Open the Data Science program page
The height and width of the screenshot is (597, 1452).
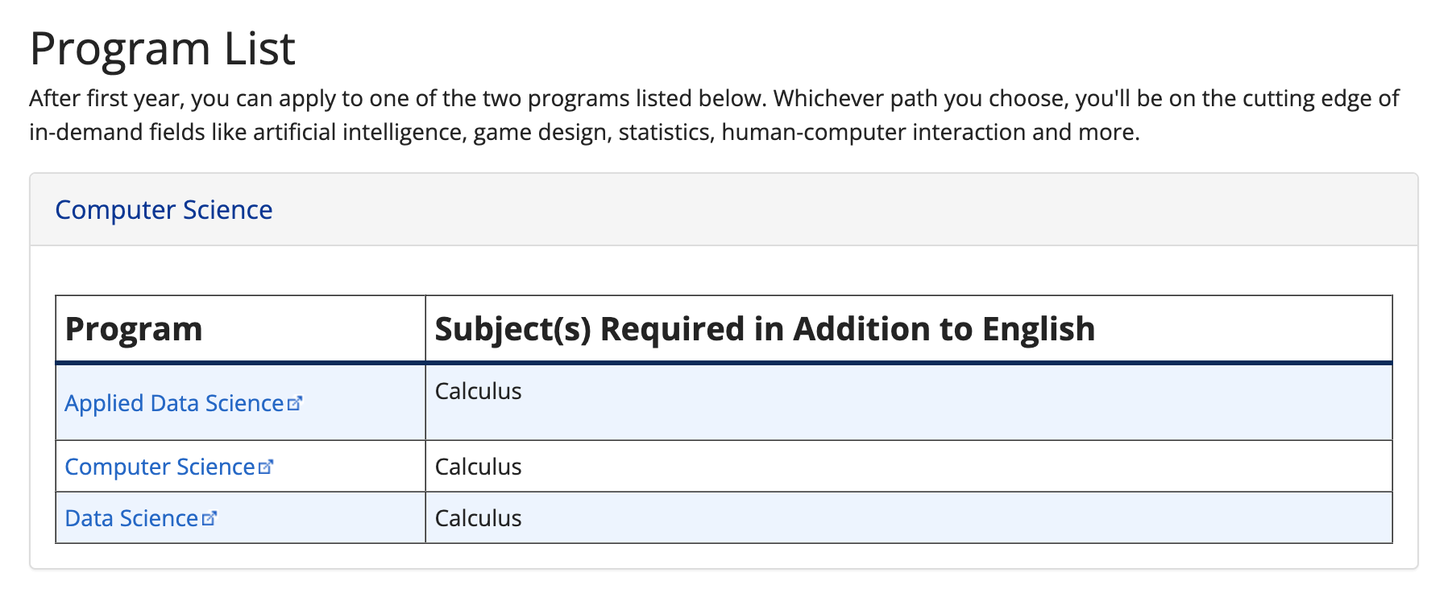point(130,517)
